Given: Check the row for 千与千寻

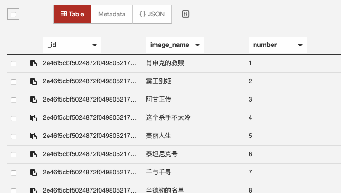Looking at the screenshot, I should [14, 173].
